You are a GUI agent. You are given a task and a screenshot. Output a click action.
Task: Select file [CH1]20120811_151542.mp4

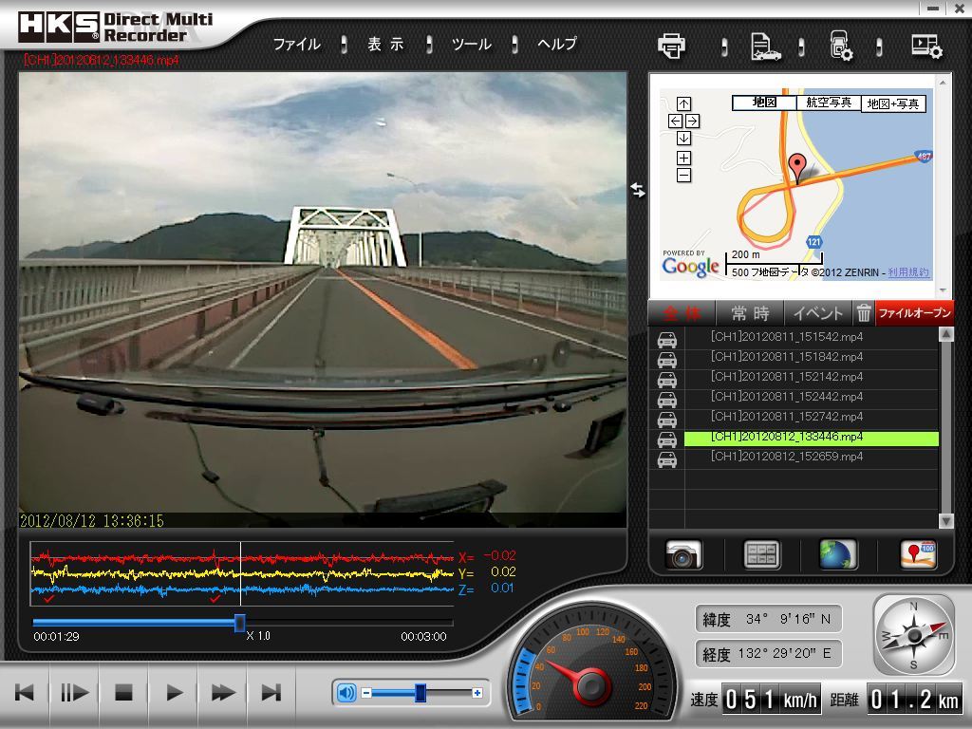coord(812,337)
